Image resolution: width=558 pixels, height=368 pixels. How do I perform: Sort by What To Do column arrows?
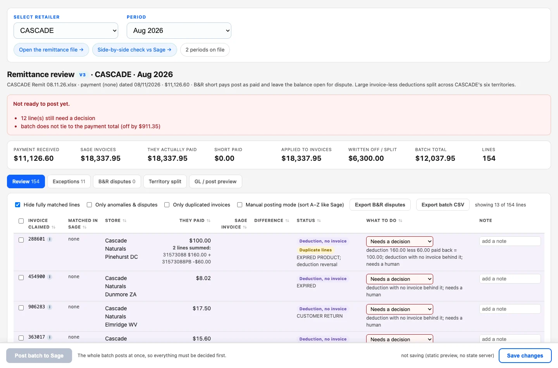[400, 221]
